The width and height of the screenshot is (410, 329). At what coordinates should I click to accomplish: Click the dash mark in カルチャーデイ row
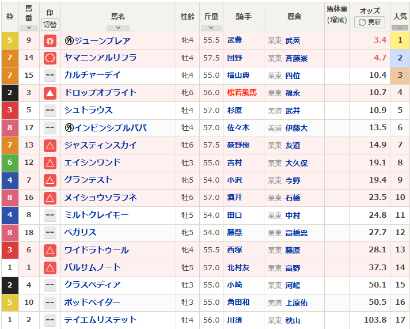tap(50, 75)
